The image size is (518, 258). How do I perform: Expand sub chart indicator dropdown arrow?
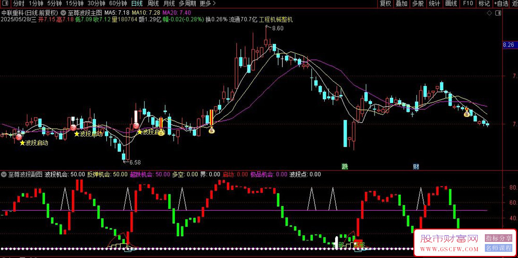tap(4, 174)
